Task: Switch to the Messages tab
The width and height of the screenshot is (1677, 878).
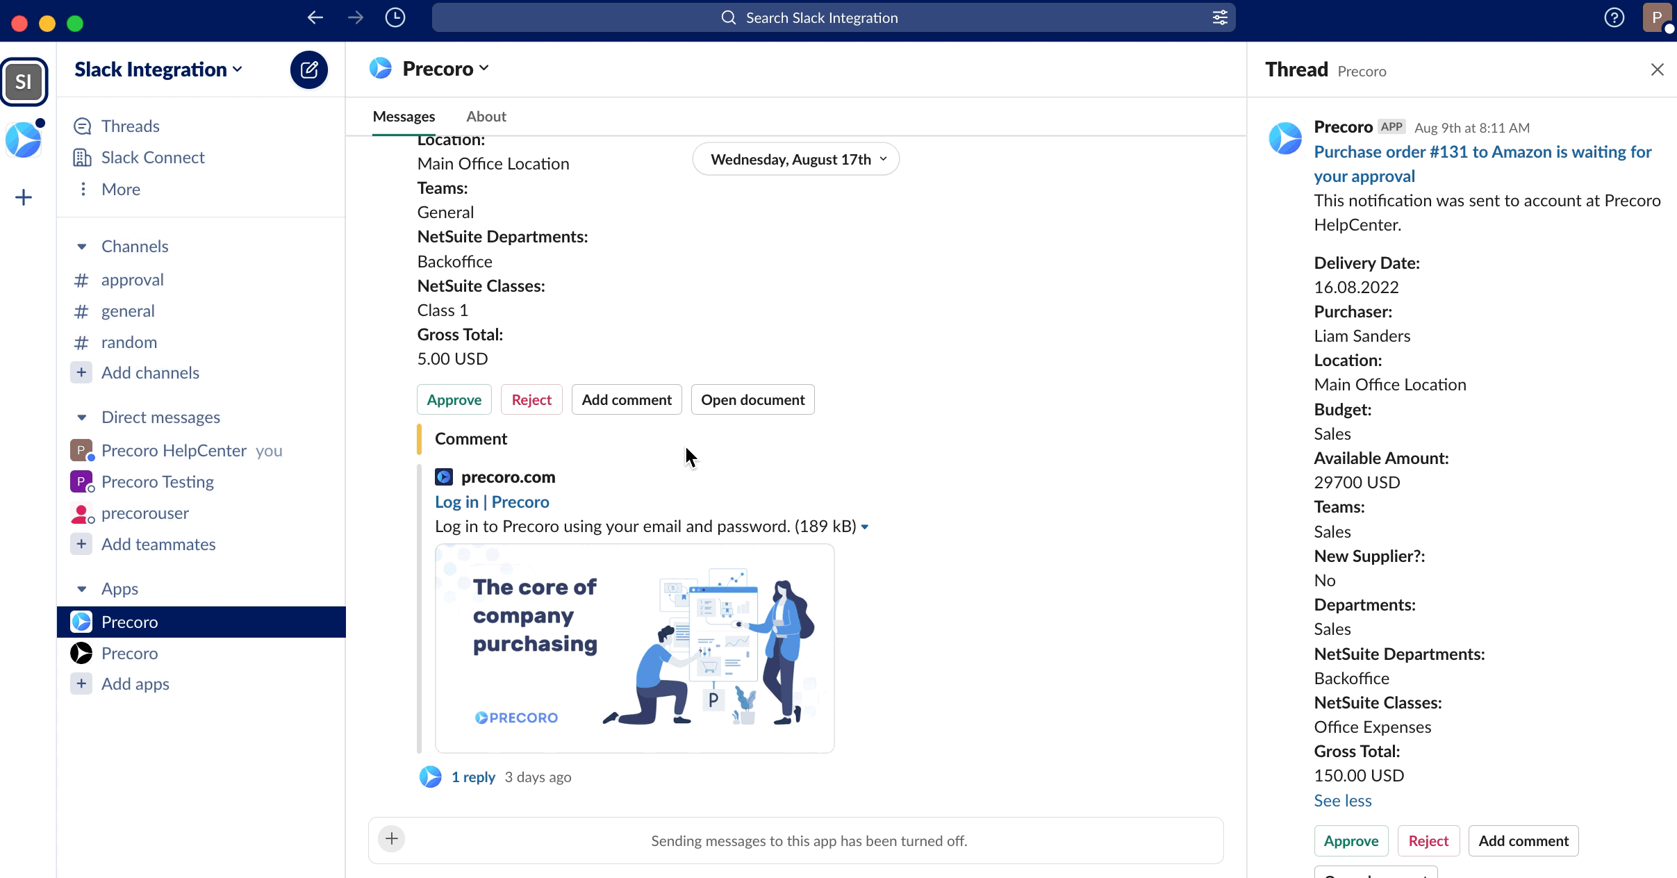Action: (404, 117)
